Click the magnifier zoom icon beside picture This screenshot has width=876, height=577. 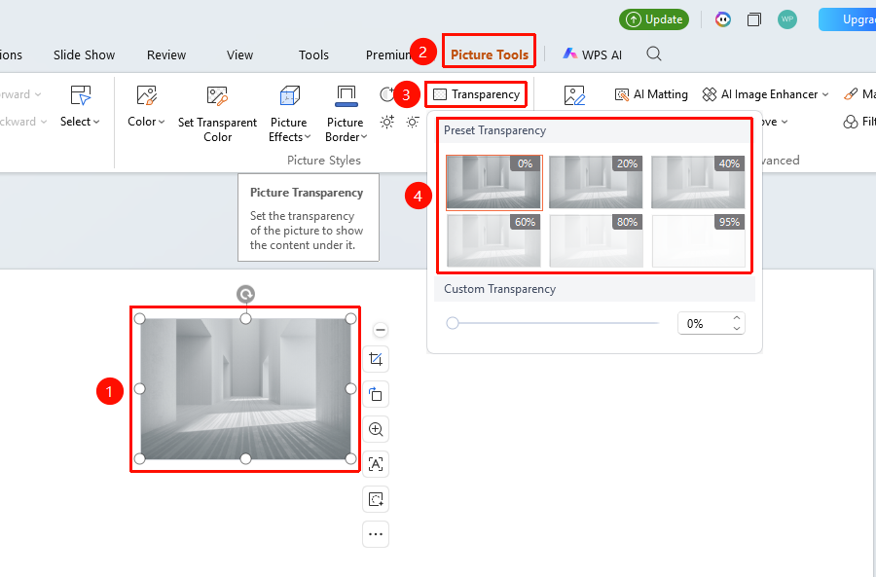(x=376, y=429)
